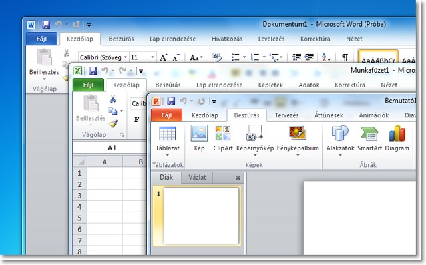
Task: Shrink font size with the small A icon in Word
Action: 176,58
